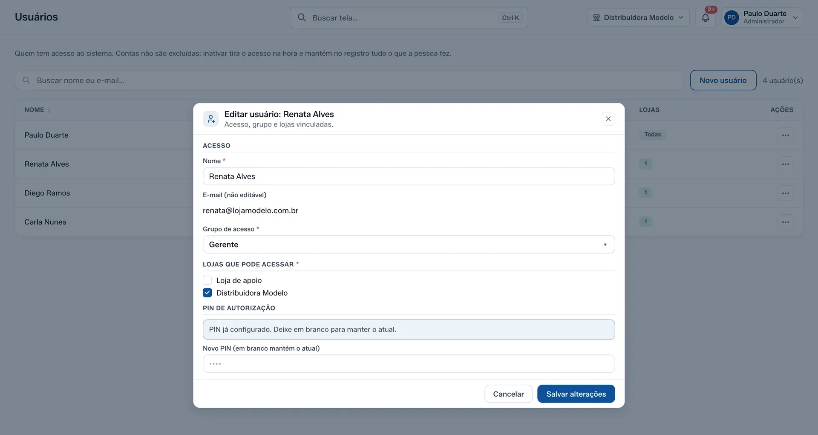The height and width of the screenshot is (435, 818).
Task: Open actions menu for Renata Alves
Action: point(786,164)
